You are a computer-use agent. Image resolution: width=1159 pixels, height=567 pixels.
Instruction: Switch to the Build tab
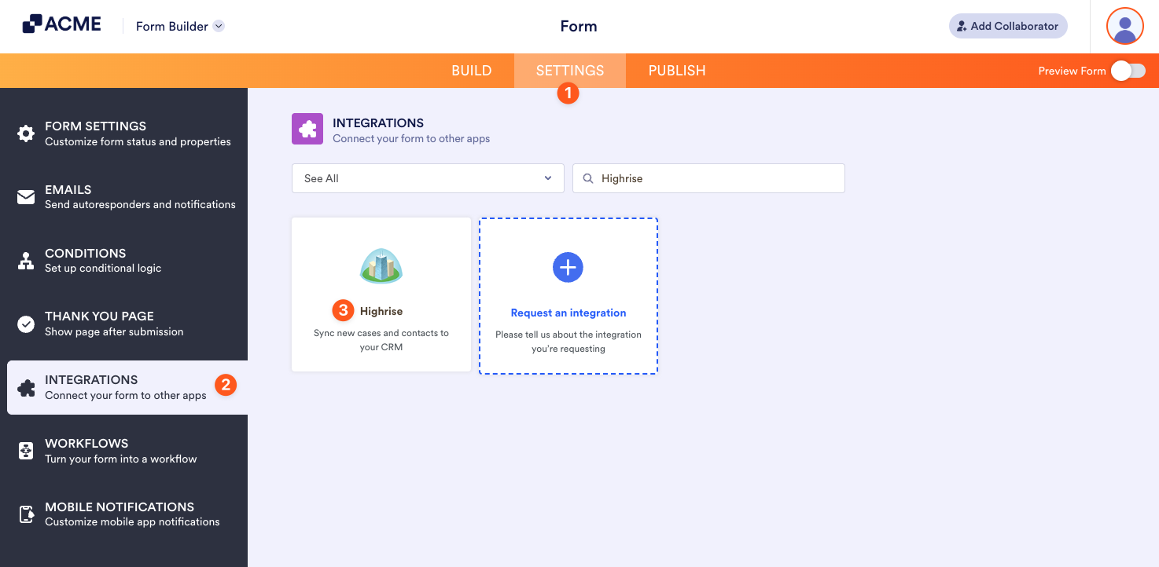pos(471,71)
